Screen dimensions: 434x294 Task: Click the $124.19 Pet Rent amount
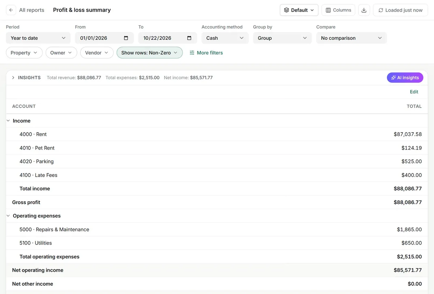click(412, 148)
